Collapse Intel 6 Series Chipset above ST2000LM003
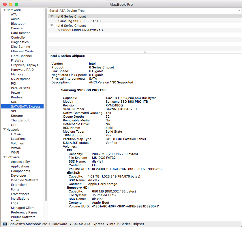242x227 pixels. [52, 26]
